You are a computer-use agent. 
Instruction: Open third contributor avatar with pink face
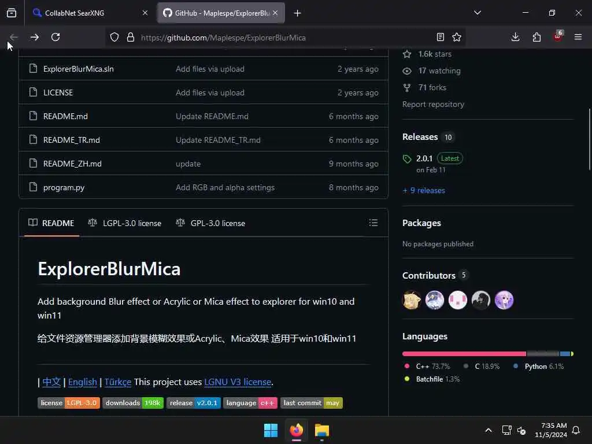tap(458, 300)
